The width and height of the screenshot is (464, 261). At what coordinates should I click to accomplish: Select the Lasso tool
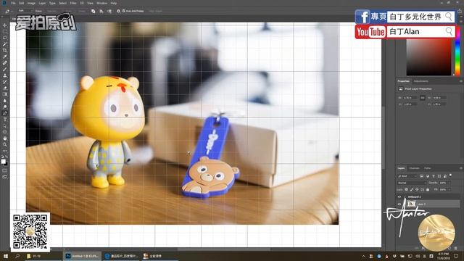point(5,38)
